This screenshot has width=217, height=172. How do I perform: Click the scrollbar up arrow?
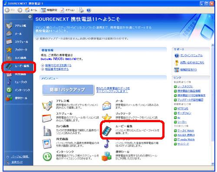[213, 45]
